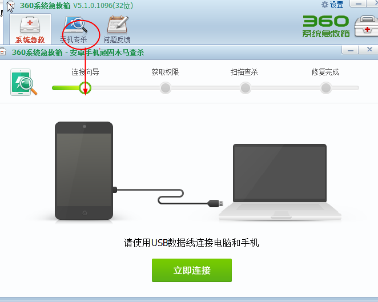The image size is (378, 302).
Task: Open the 手机专杀 phone scan tab
Action: (74, 30)
